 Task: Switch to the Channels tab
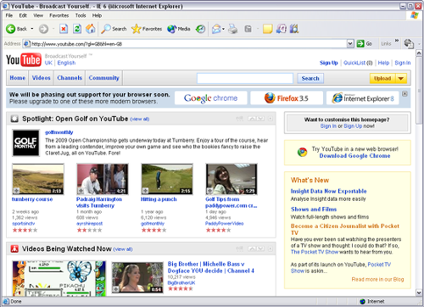(70, 78)
